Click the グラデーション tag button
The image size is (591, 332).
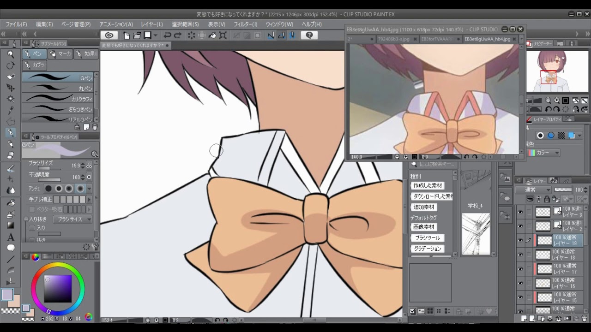pos(428,249)
